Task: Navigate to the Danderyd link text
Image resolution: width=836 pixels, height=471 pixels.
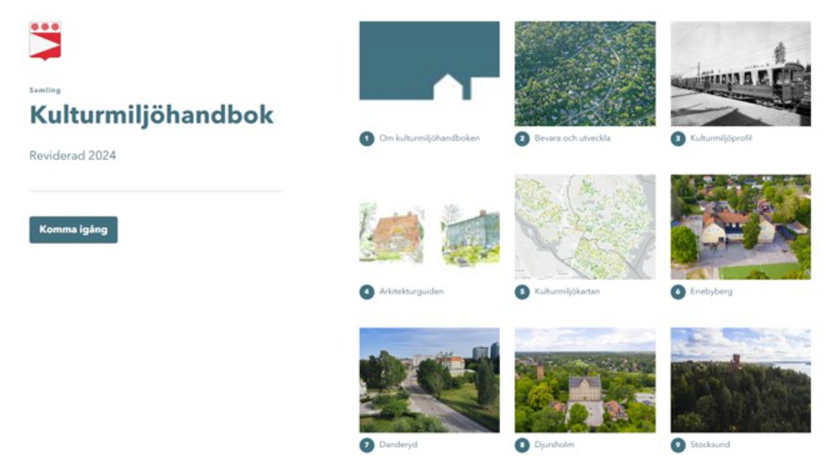Action: pos(398,445)
